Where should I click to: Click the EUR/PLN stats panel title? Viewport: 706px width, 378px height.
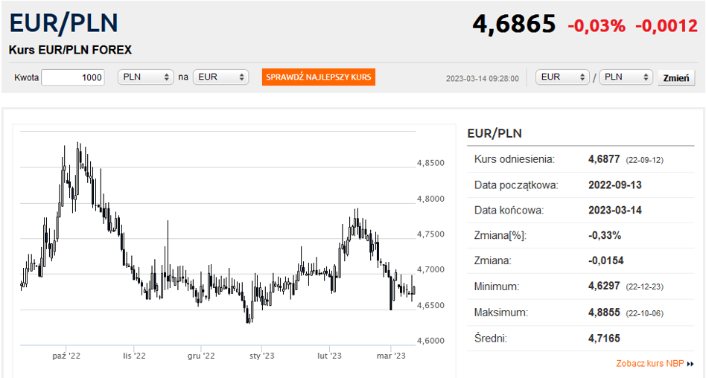click(x=494, y=134)
